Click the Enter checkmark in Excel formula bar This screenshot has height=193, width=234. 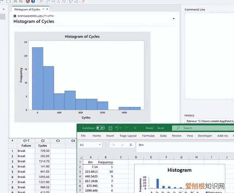pos(122,145)
